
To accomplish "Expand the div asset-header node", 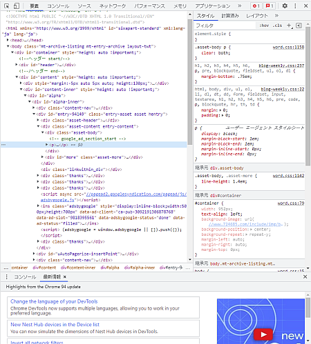I will (x=38, y=120).
